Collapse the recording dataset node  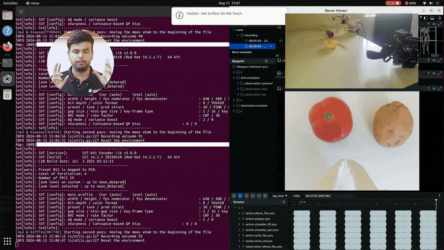(x=238, y=35)
